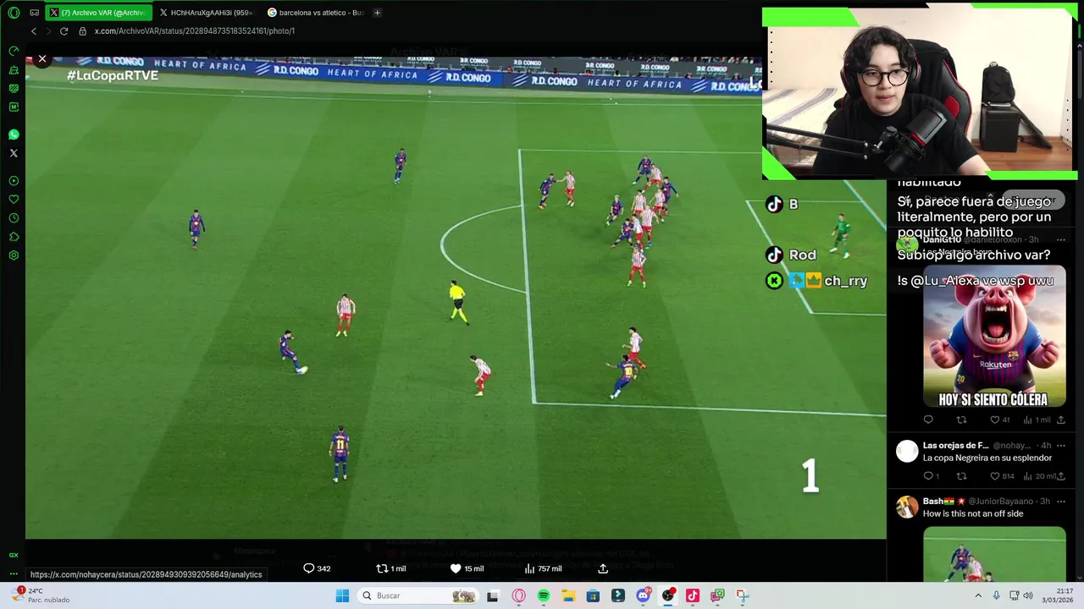The image size is (1084, 609).
Task: Open Las orejas de F... profile name
Action: (955, 445)
